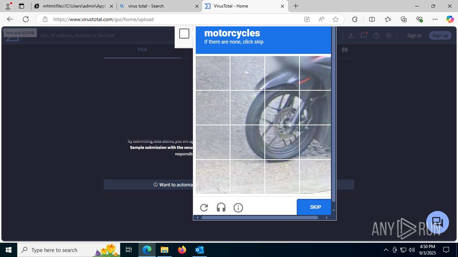Open the VirusTotal FILE tab

pos(142,50)
